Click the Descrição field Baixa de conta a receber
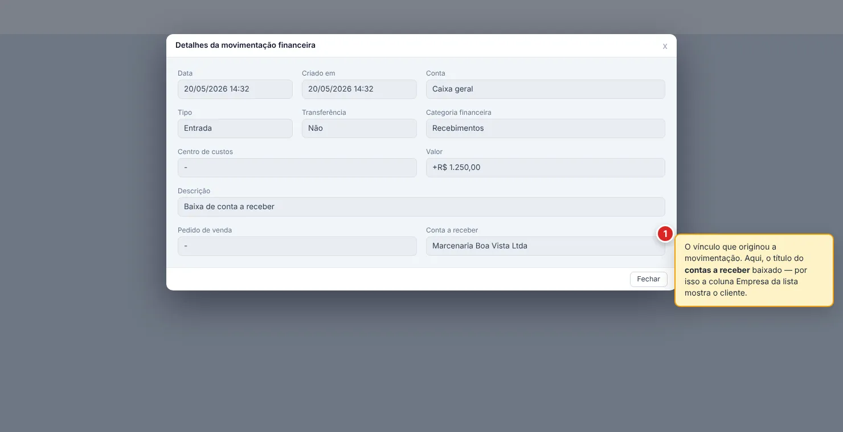843x432 pixels. click(x=421, y=207)
